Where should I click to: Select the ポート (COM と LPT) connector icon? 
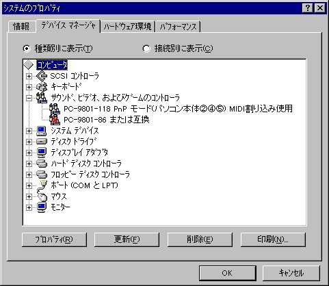tap(42, 185)
